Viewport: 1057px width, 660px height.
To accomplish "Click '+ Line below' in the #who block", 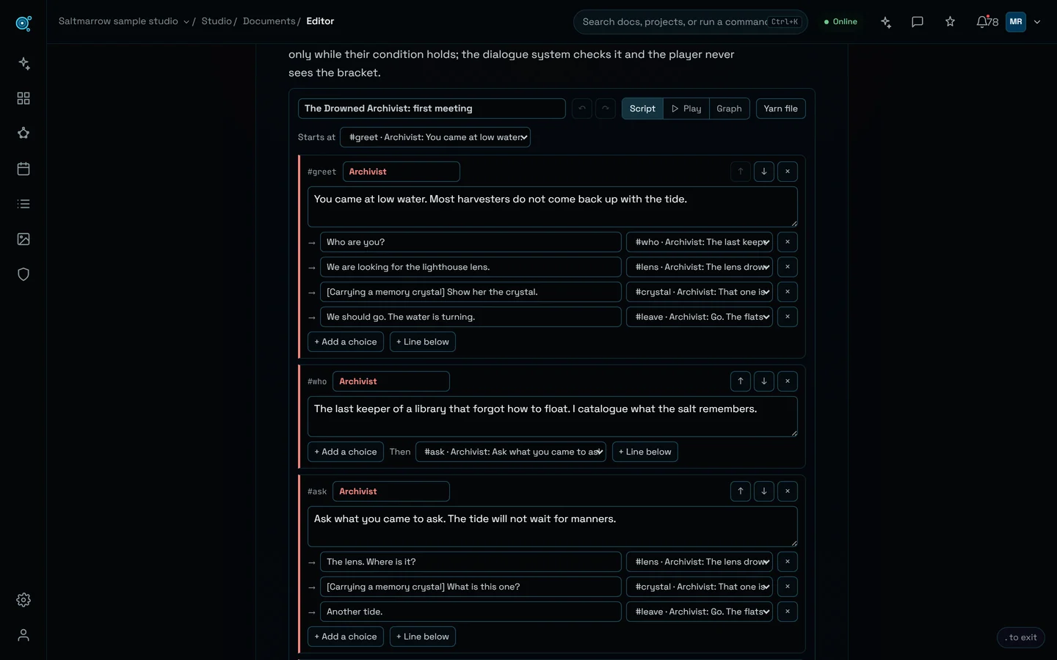I will (x=645, y=452).
